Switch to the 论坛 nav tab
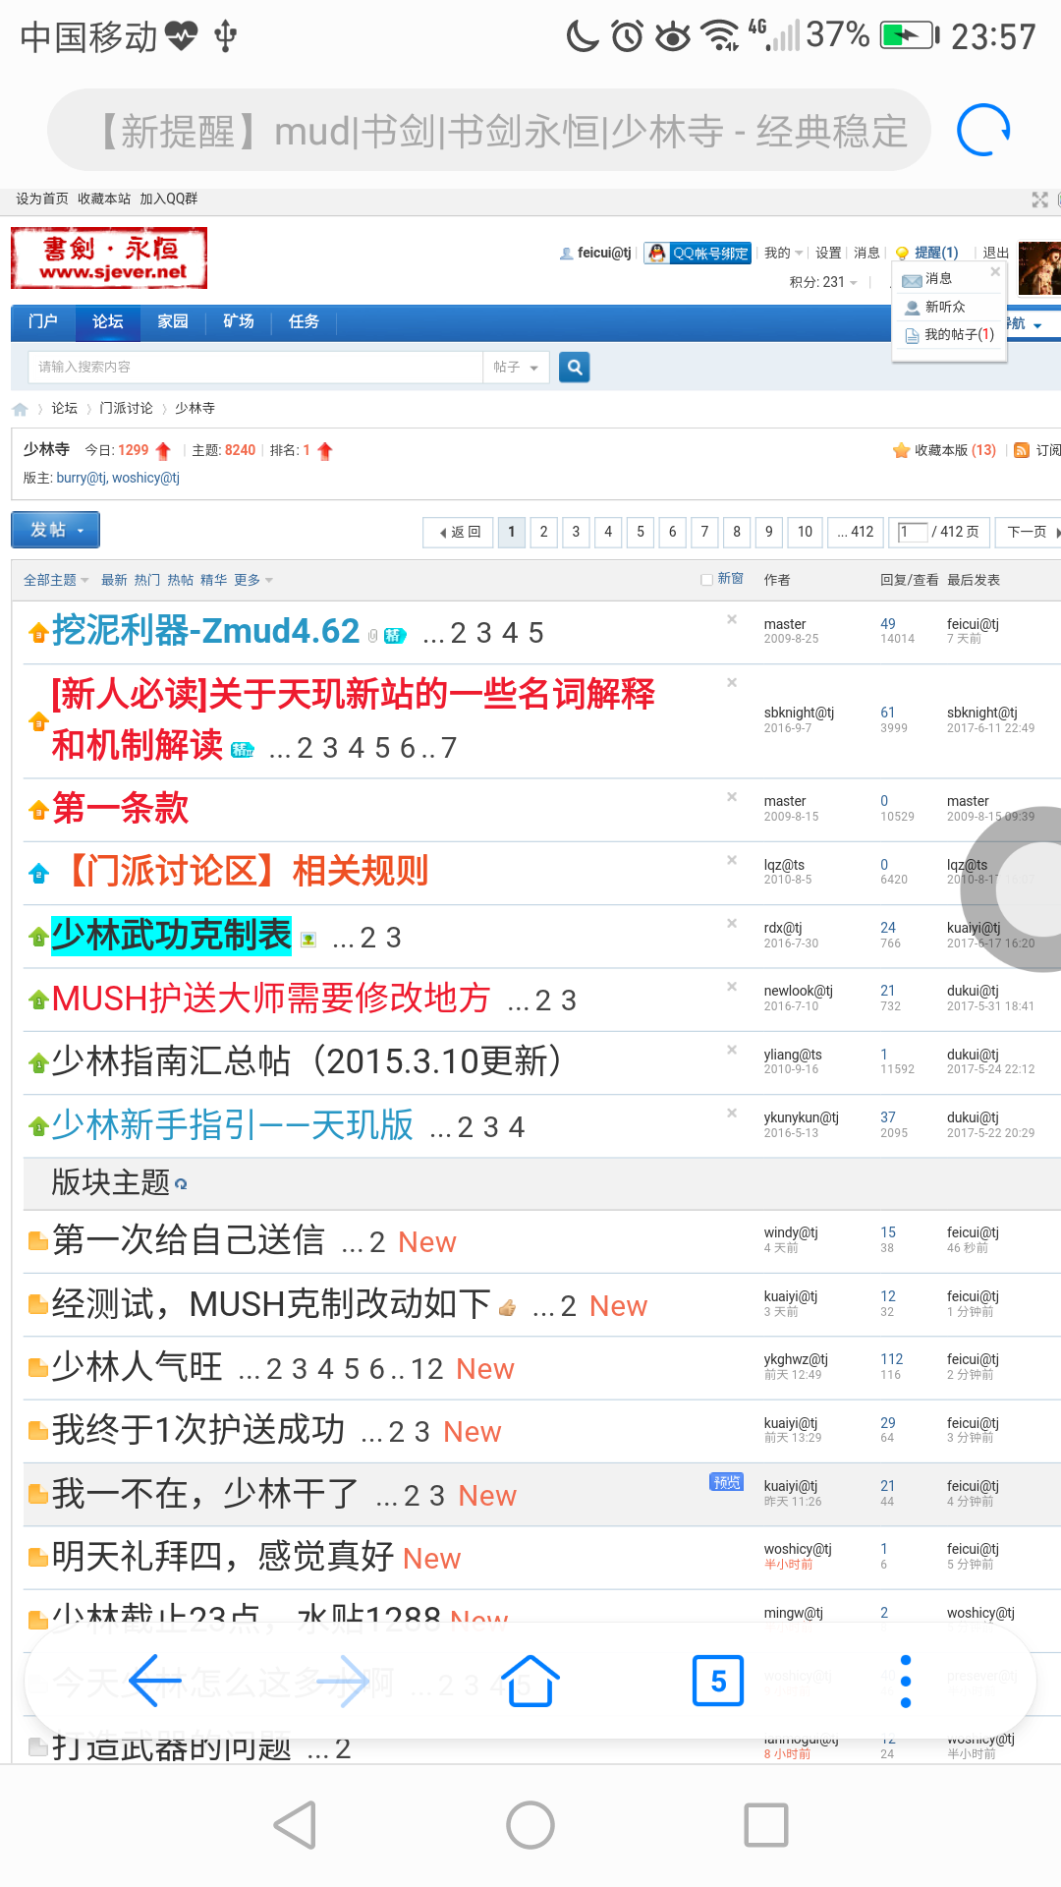The image size is (1061, 1887). pos(108,321)
